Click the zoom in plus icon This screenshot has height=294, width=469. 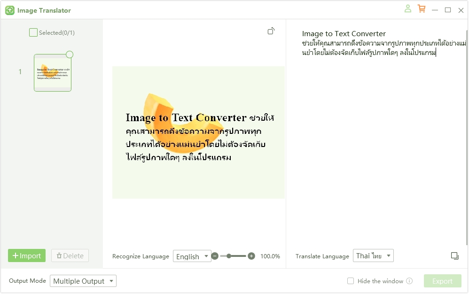click(x=251, y=256)
